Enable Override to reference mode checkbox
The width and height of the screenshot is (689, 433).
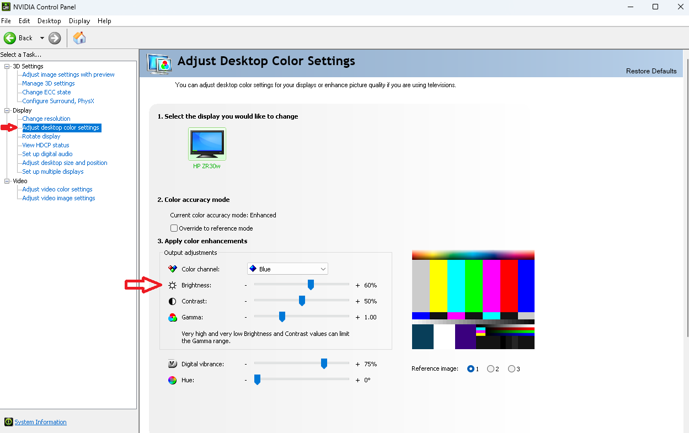click(x=174, y=228)
